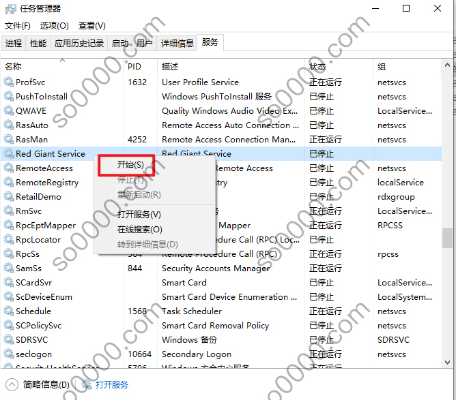Click PID 10664 of seclogon
This screenshot has height=400, width=456.
[139, 354]
